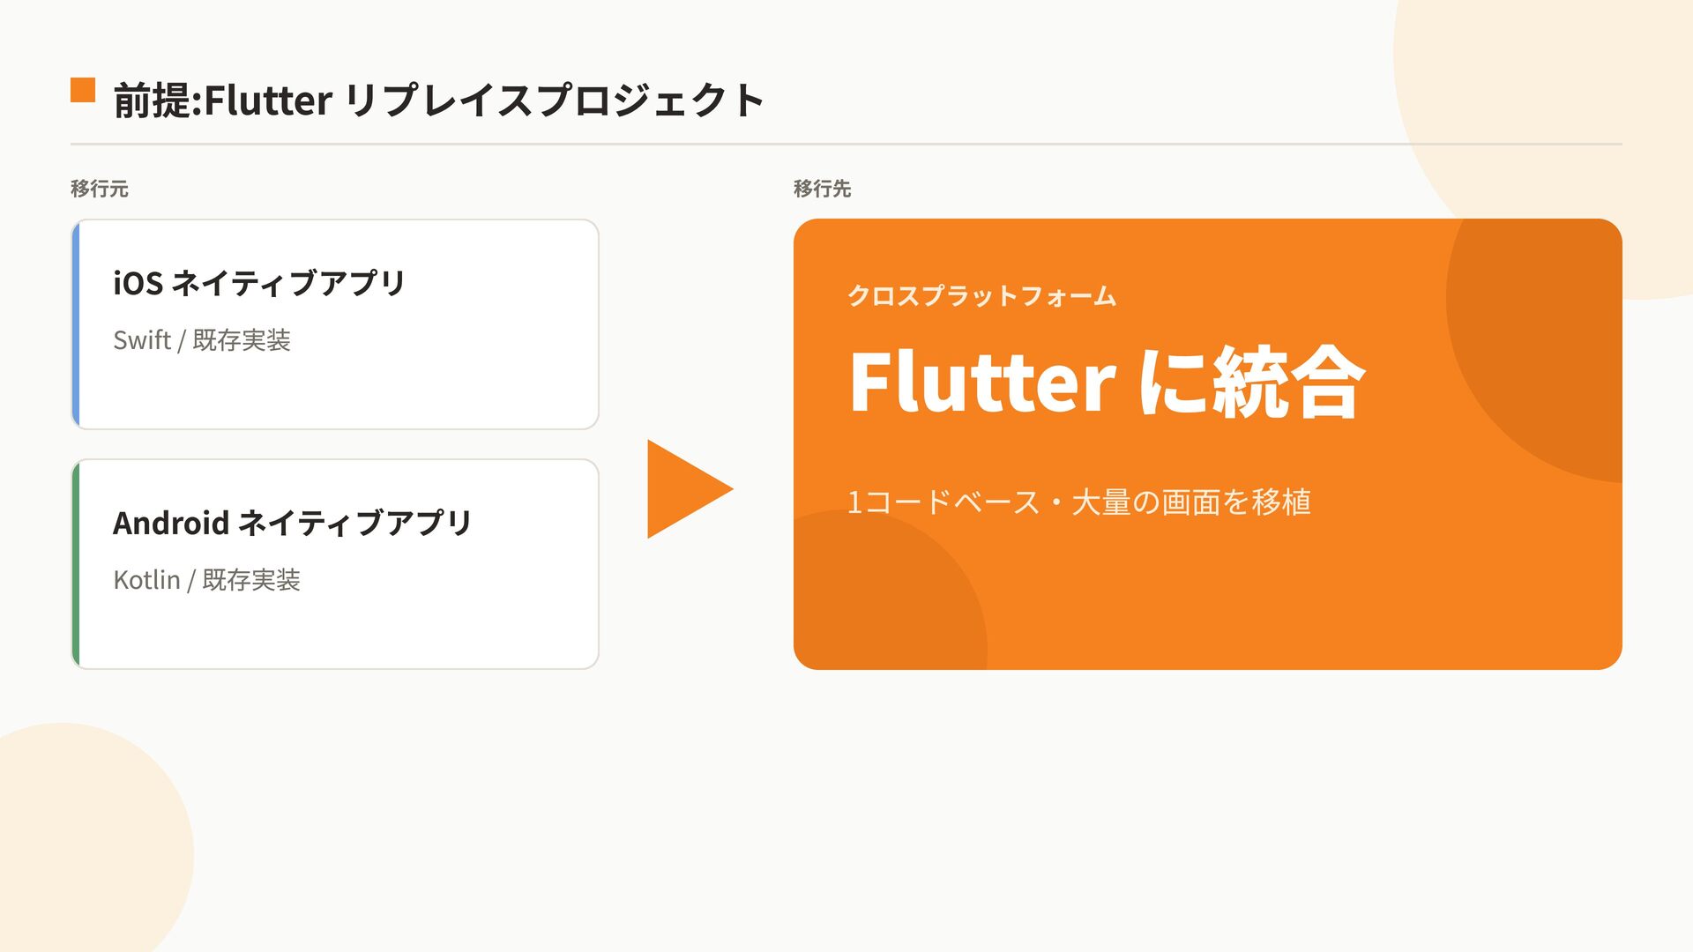Select the Android ネイティブアプリ heading
The height and width of the screenshot is (952, 1693).
292,523
